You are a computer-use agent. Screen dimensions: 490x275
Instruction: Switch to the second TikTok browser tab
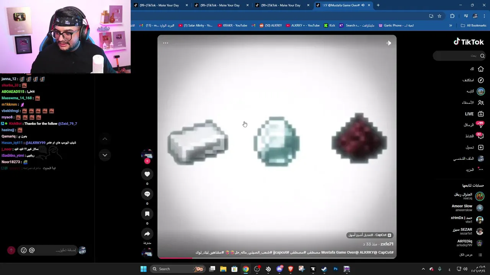coord(221,5)
